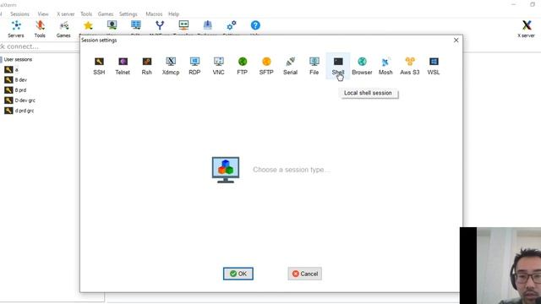The width and height of the screenshot is (541, 304).
Task: Select the Serial session type
Action: pos(290,66)
